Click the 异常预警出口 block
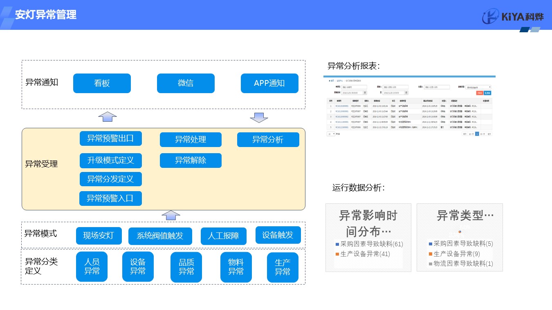 (110, 138)
